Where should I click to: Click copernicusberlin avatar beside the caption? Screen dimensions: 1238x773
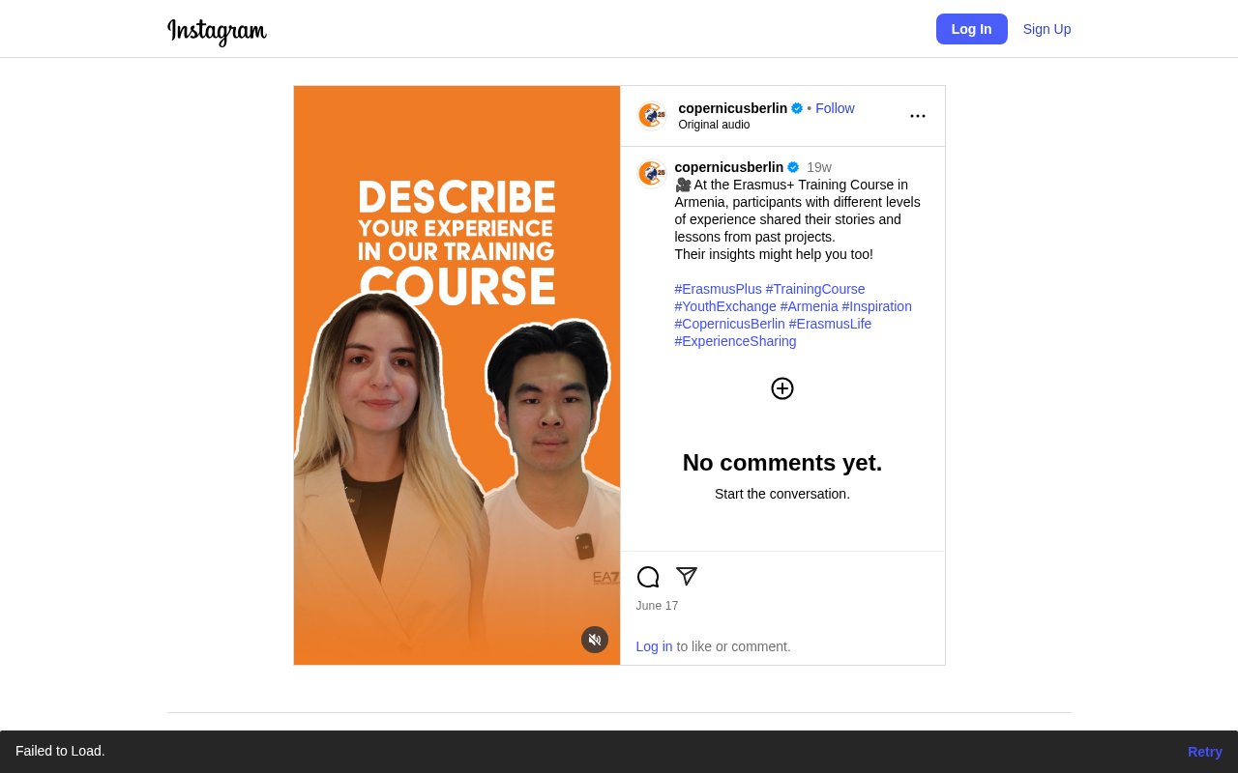tap(652, 174)
